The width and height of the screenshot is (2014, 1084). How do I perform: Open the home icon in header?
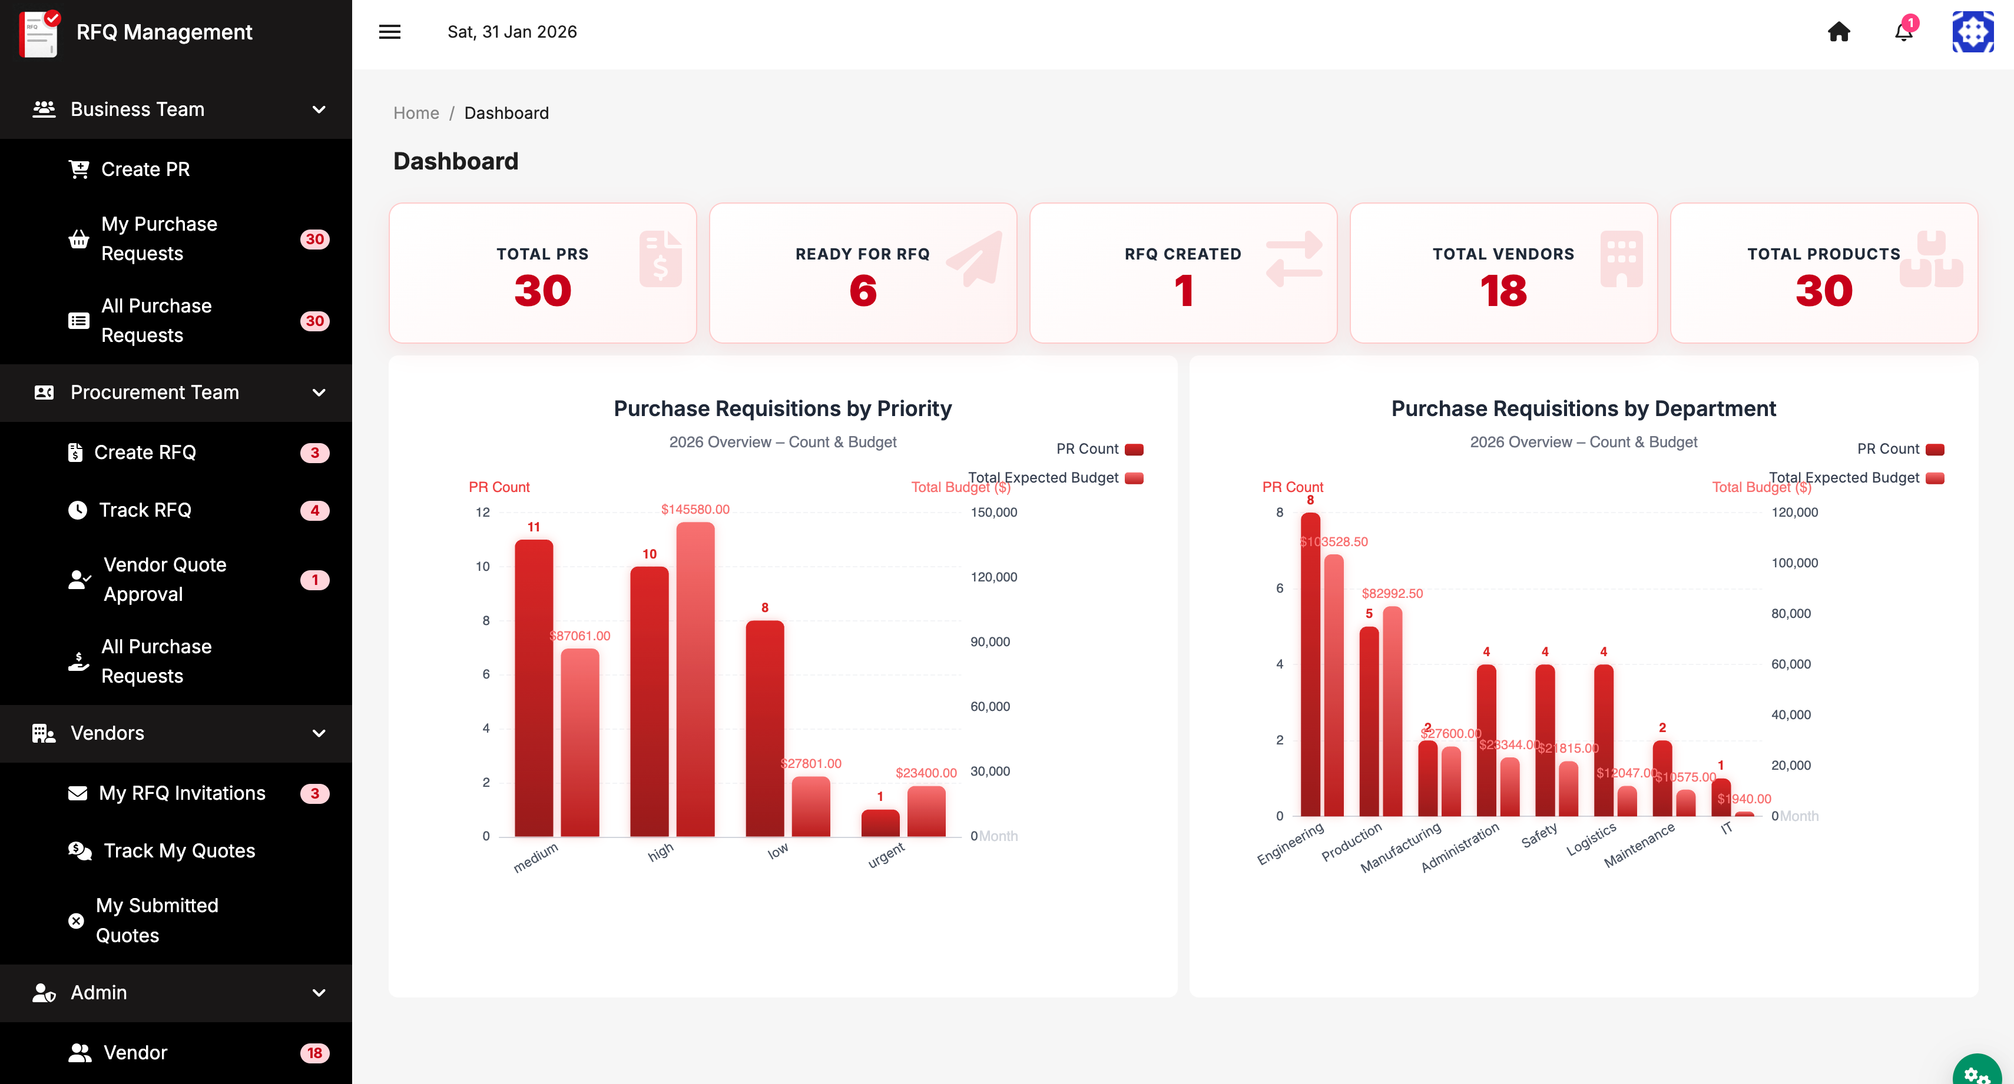pos(1838,32)
